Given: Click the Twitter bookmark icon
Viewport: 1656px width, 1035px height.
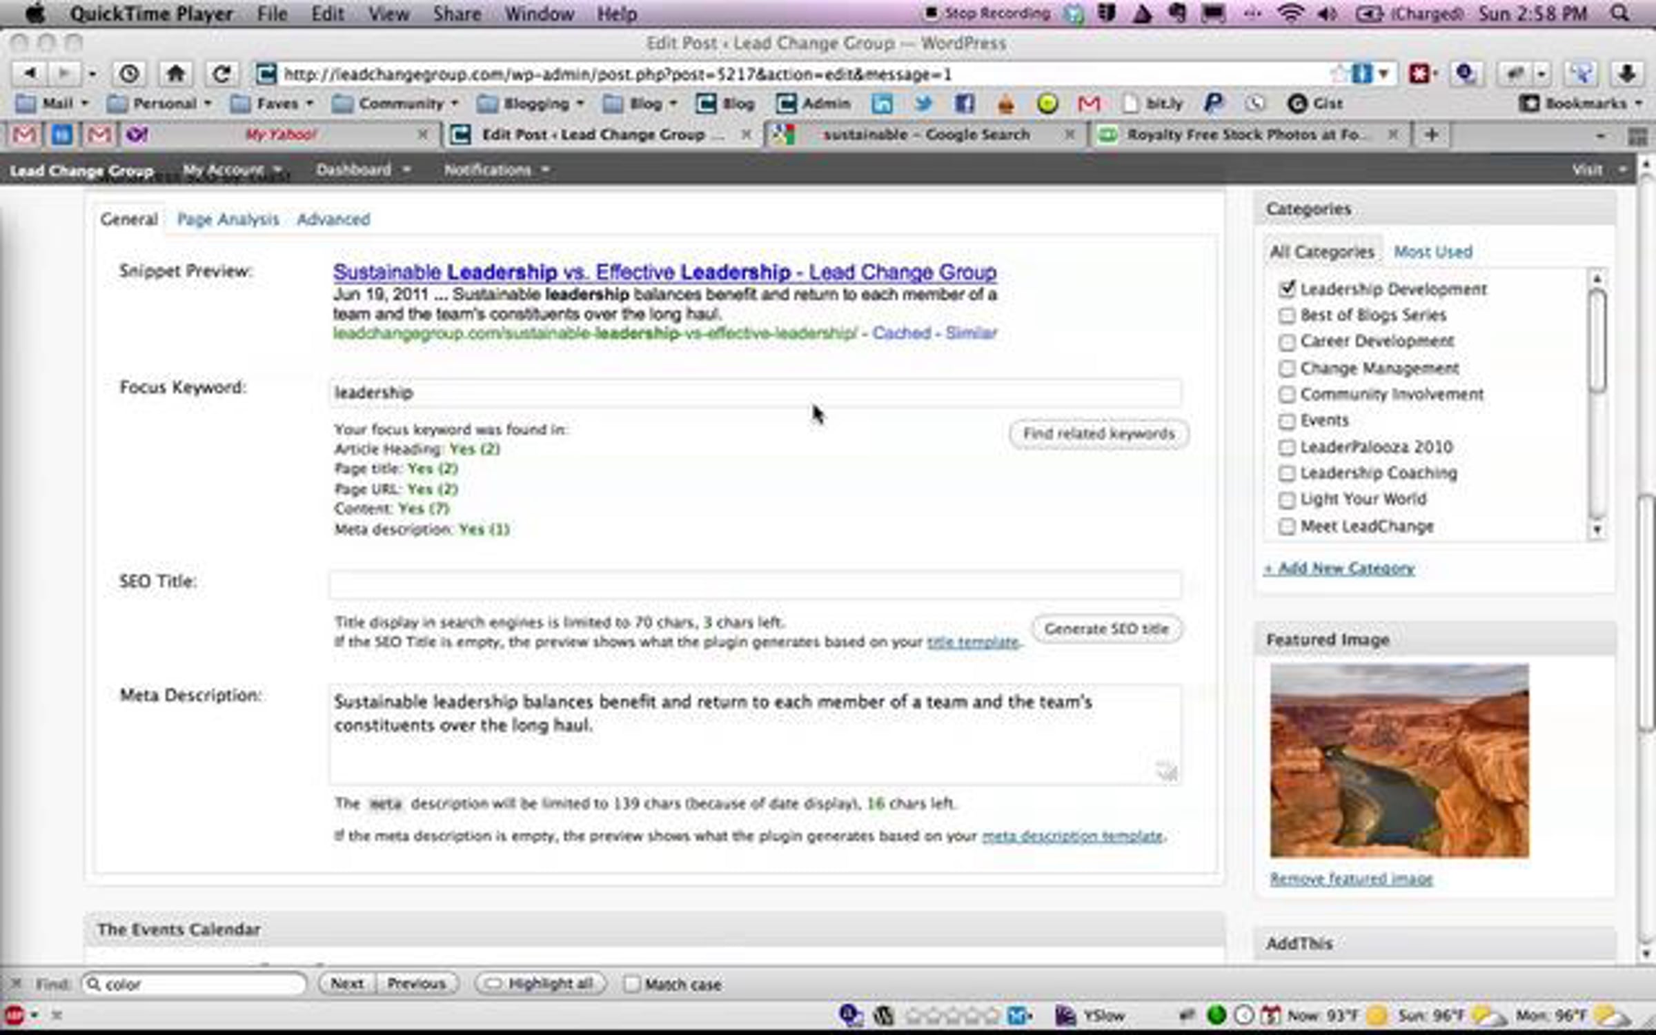Looking at the screenshot, I should pos(923,103).
